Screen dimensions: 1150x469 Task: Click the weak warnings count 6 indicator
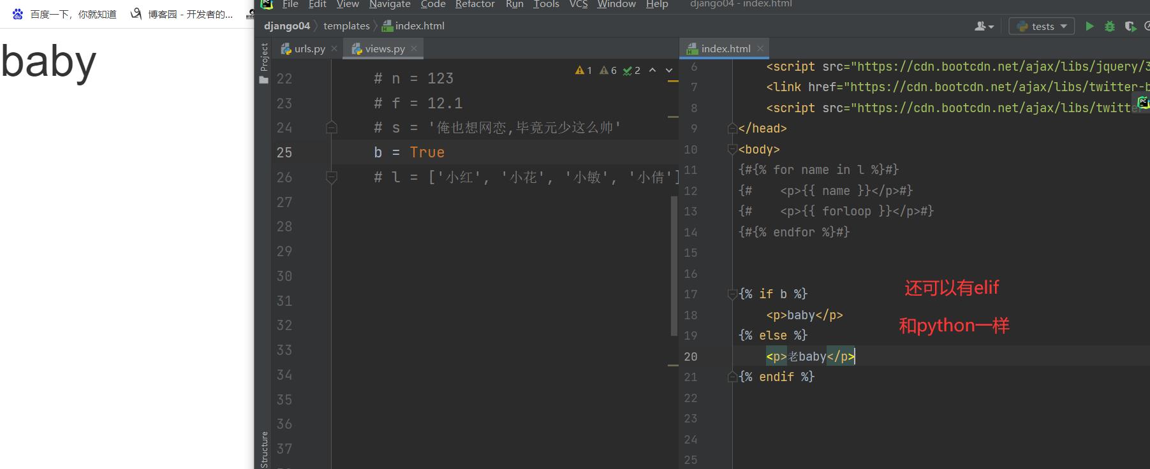[x=608, y=71]
